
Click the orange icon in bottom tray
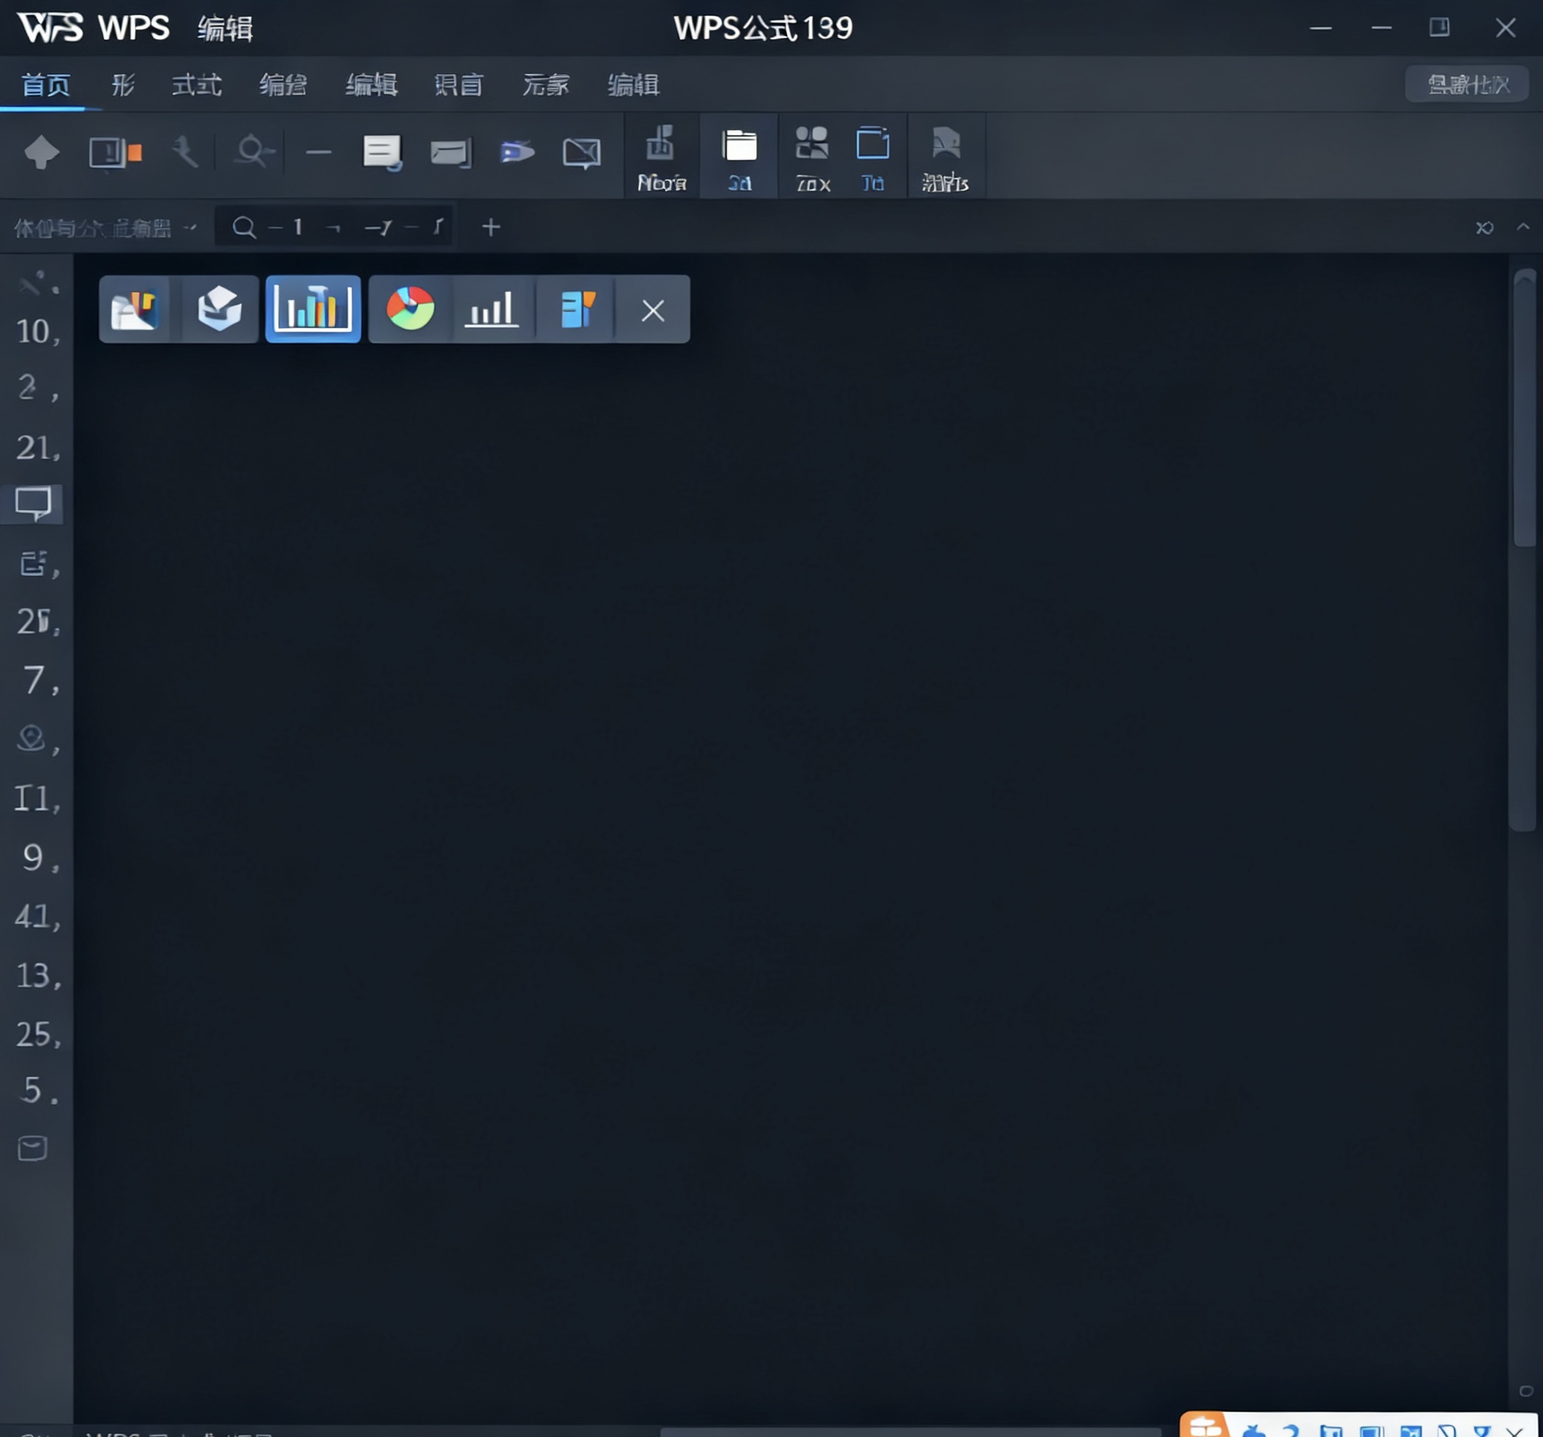click(1204, 1426)
